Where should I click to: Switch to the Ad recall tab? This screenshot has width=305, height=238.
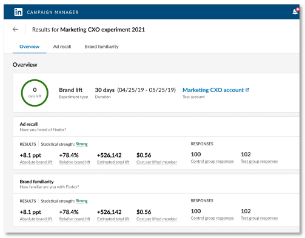click(62, 47)
